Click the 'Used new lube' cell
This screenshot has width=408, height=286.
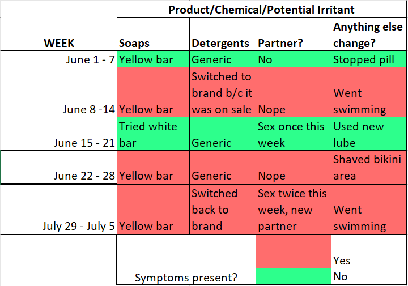[x=368, y=134]
